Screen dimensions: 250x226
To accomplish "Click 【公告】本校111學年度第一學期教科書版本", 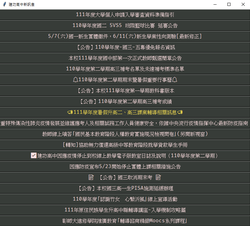I will pos(125,91).
